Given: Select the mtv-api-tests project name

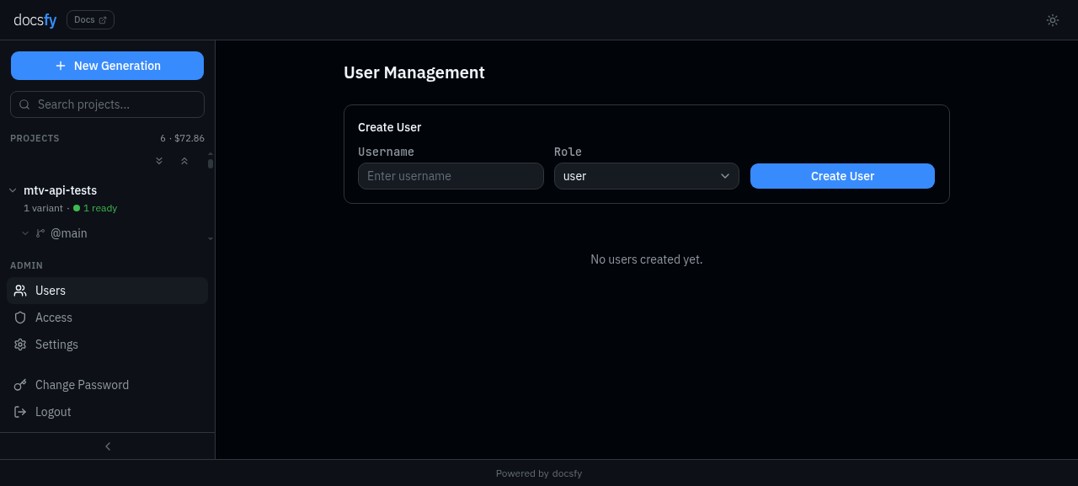Looking at the screenshot, I should (60, 190).
